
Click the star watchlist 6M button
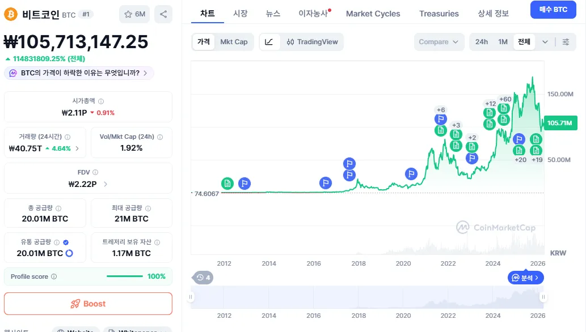134,14
